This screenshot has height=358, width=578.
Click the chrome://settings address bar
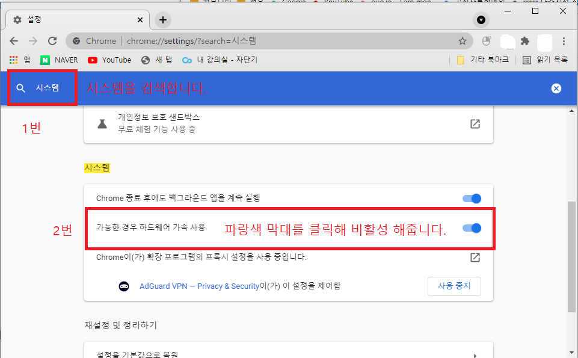pyautogui.click(x=269, y=41)
